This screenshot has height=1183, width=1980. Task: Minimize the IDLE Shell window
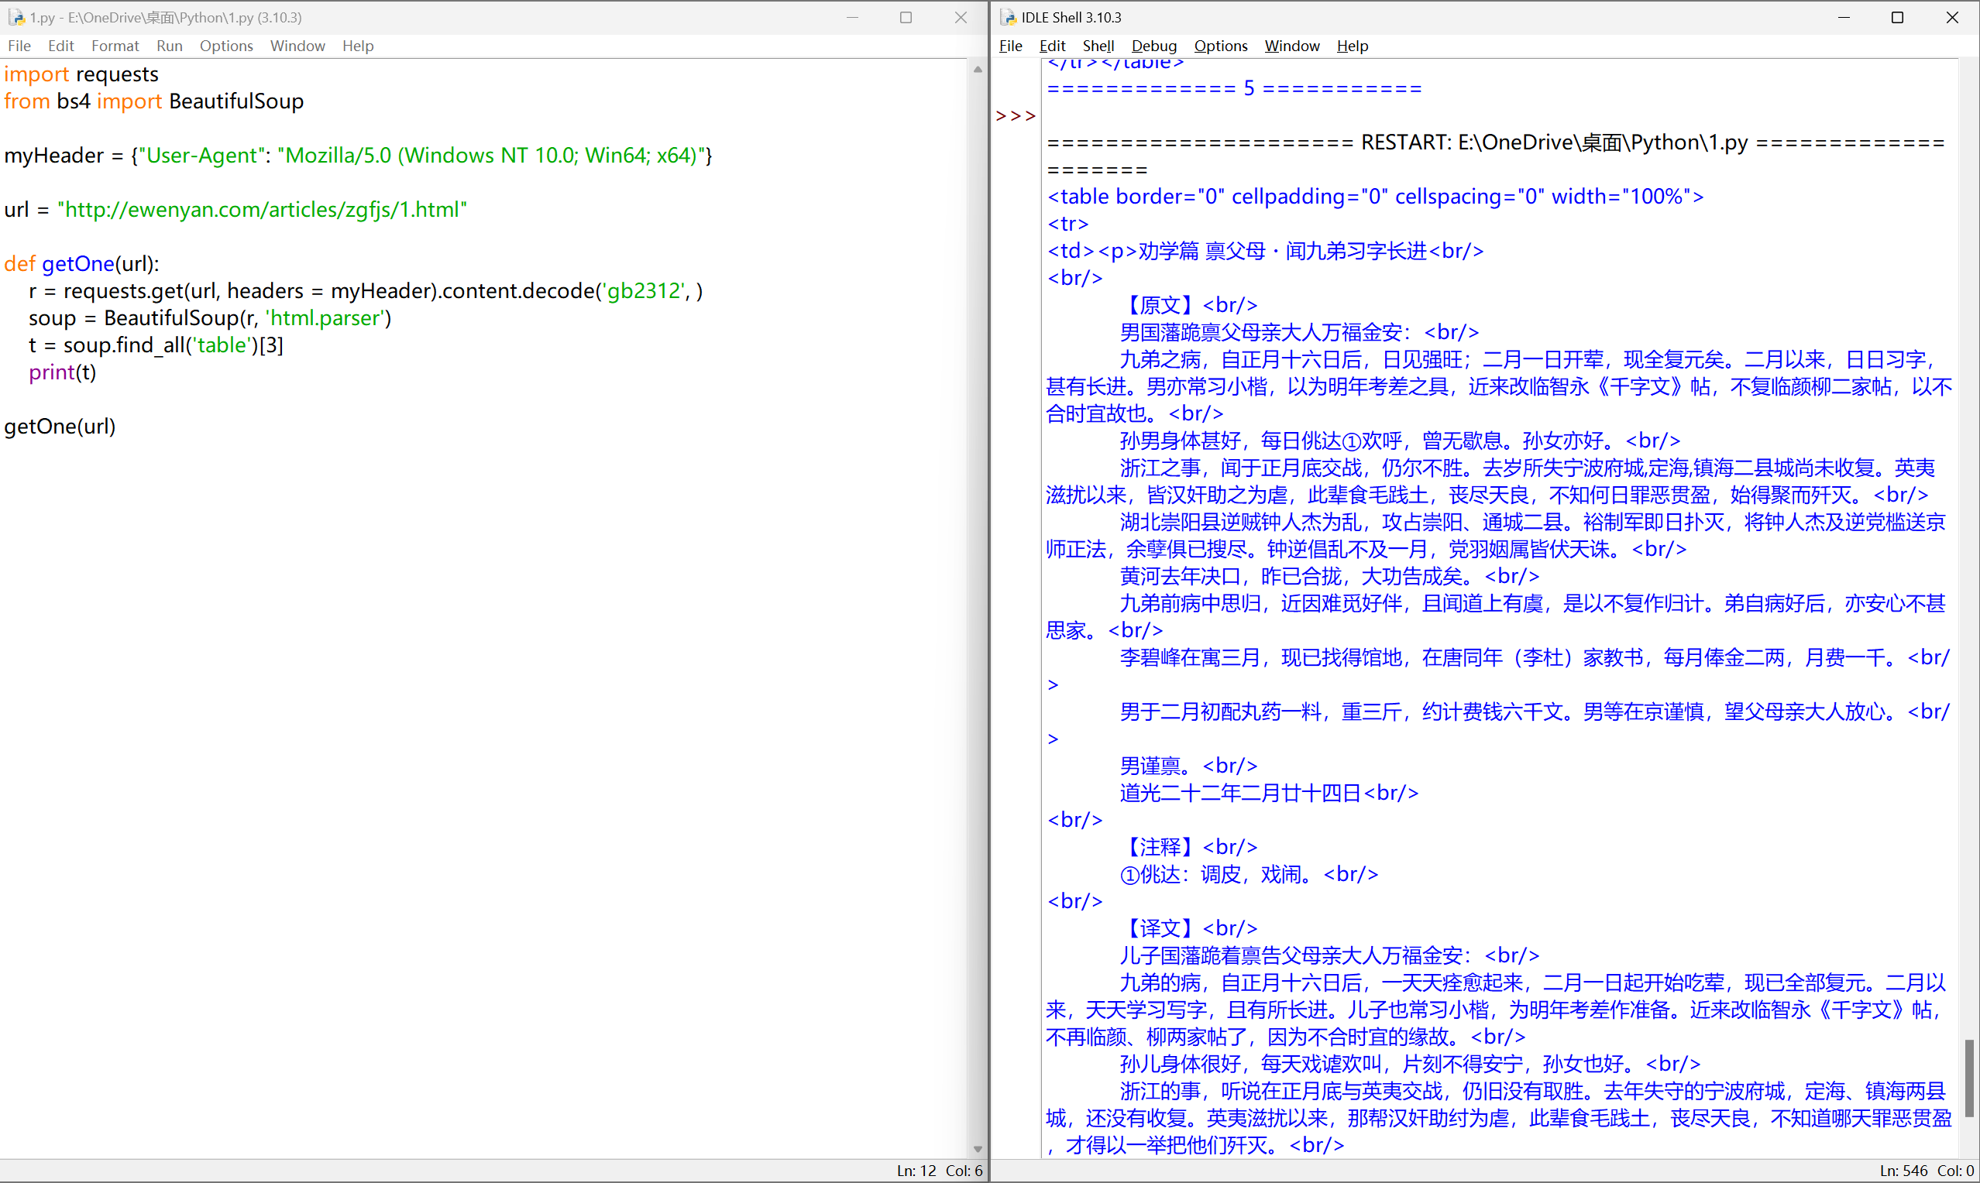(1844, 17)
